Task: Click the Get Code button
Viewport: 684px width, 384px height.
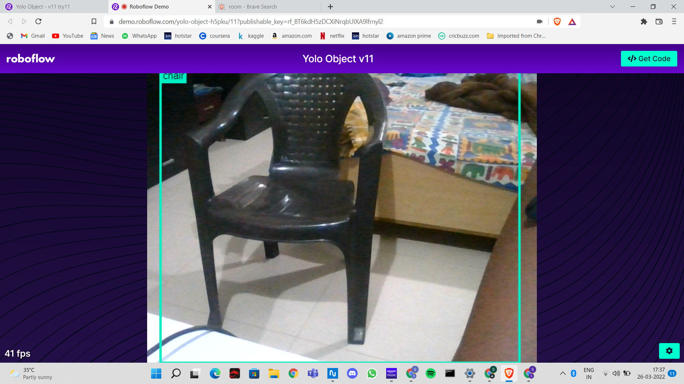Action: coord(649,58)
